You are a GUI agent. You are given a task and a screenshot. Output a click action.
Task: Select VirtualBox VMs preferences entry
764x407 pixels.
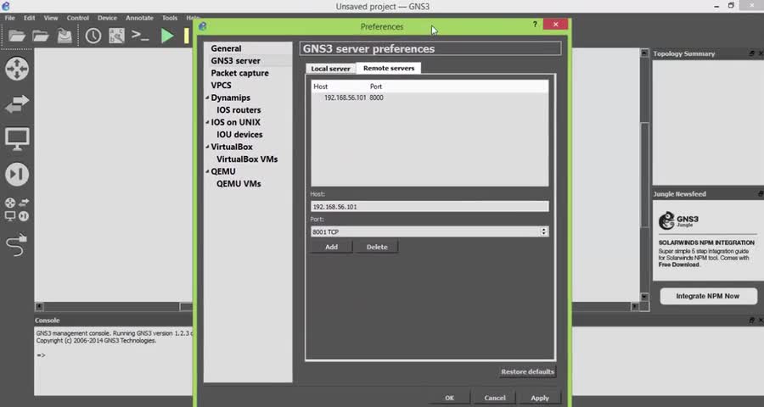tap(247, 159)
